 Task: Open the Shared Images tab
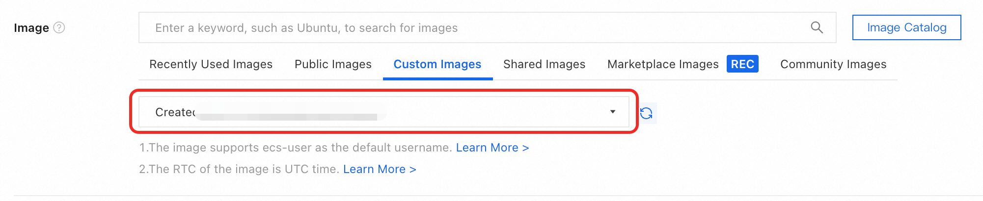(x=544, y=64)
